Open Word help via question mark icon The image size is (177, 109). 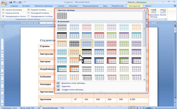pos(175,6)
